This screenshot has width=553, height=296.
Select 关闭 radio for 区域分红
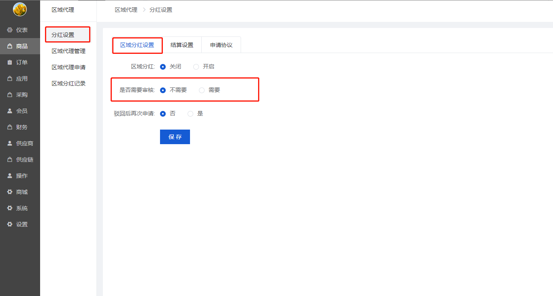click(x=163, y=66)
